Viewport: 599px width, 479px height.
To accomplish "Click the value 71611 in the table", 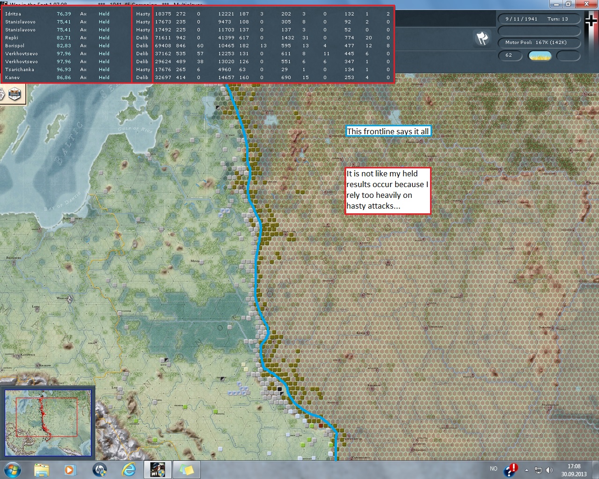I will tap(163, 38).
